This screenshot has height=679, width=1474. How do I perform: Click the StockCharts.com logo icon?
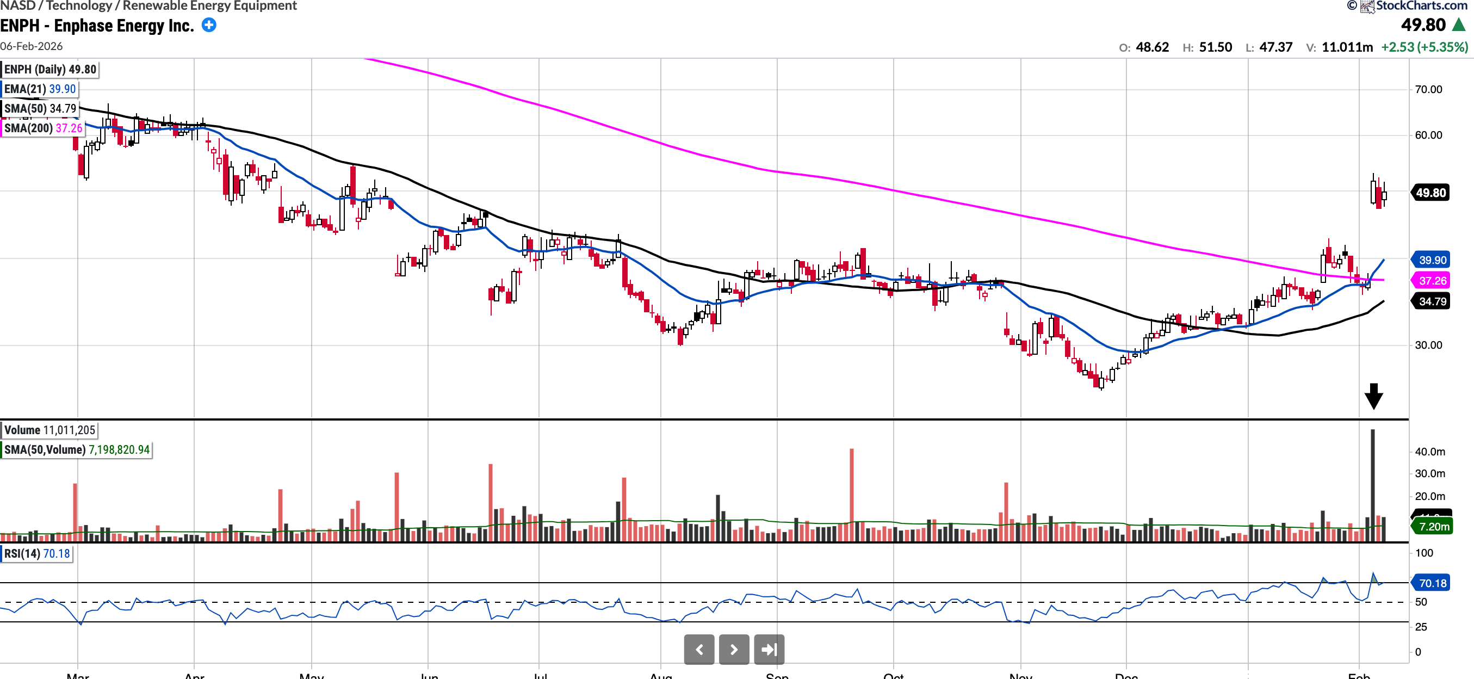1367,7
